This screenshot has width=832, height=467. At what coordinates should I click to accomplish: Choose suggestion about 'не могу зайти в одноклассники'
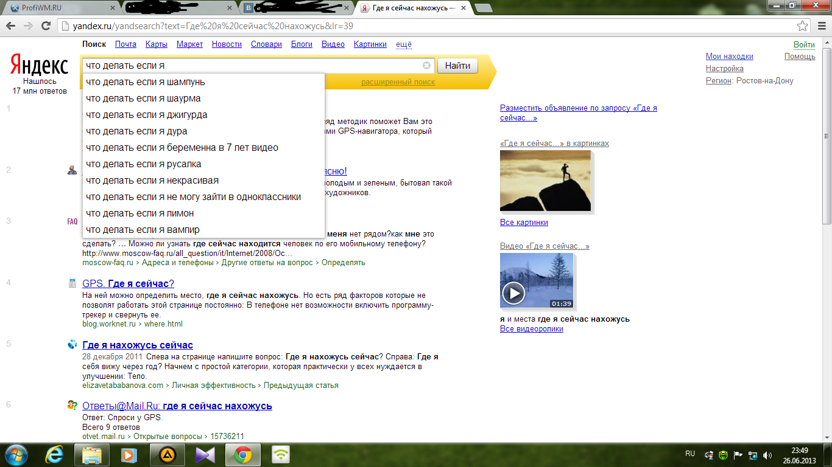click(203, 197)
